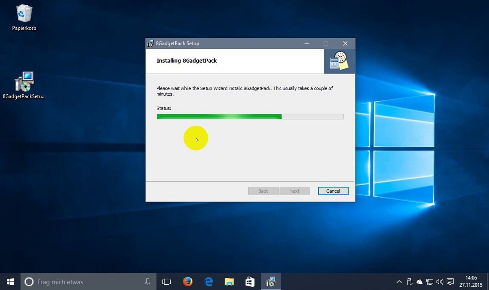Click the Start menu button
Screen dimensions: 489x290
point(10,281)
